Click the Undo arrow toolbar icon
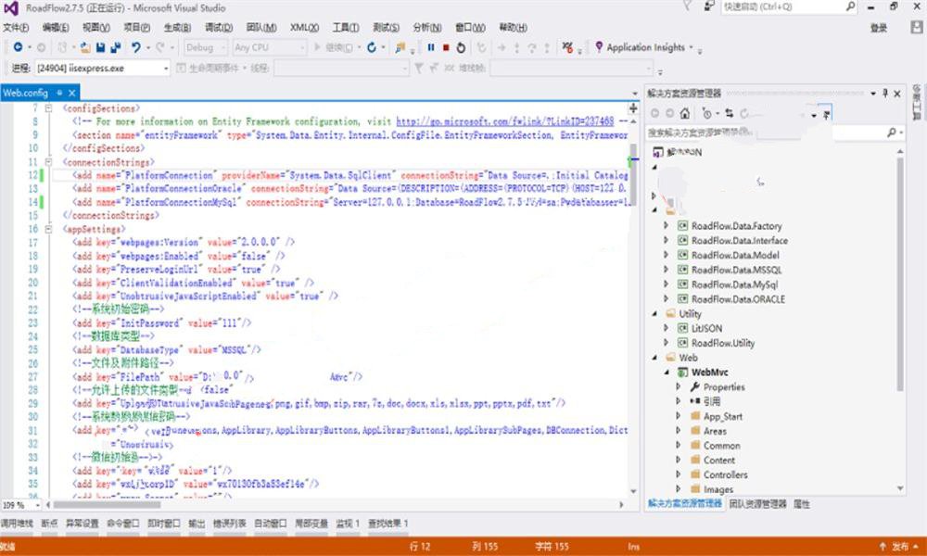The image size is (927, 556). [136, 47]
